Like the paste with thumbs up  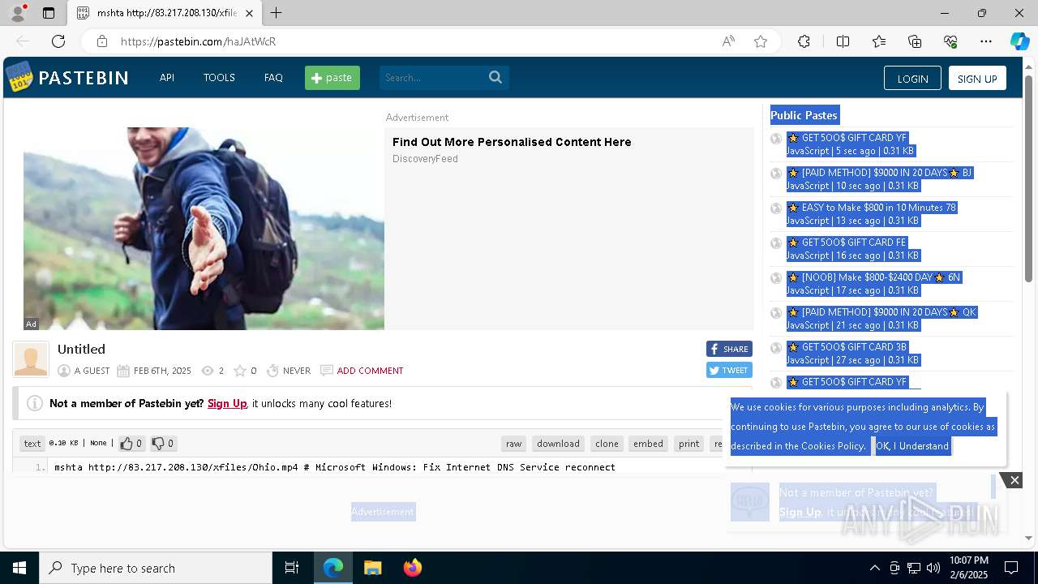pyautogui.click(x=131, y=444)
